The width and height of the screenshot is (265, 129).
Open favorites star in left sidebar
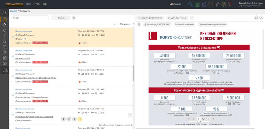(4, 41)
